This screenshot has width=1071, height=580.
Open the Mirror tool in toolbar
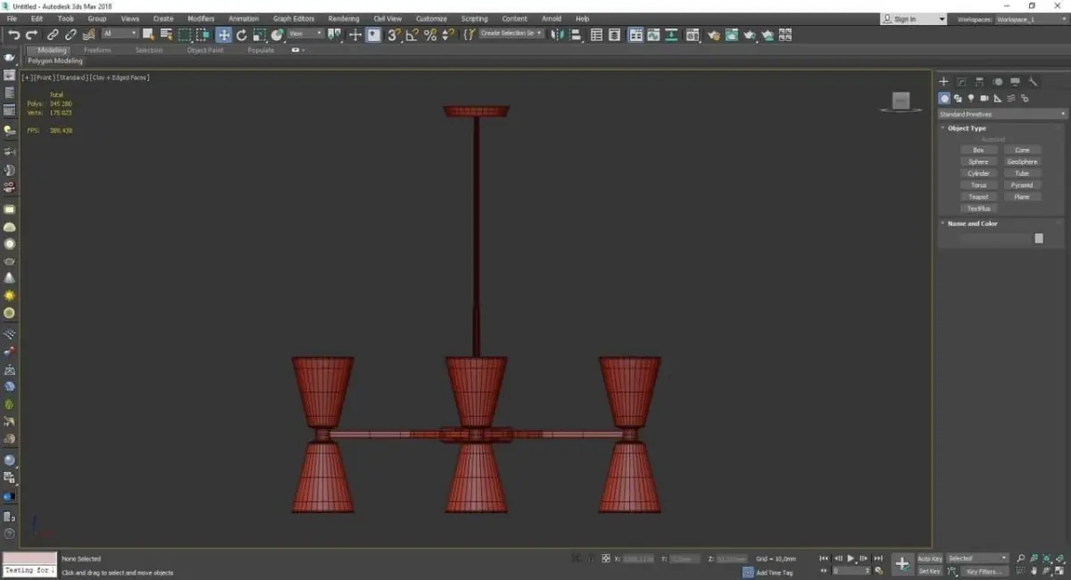[557, 35]
